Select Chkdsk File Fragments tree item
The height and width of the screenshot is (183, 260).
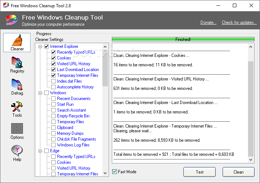click(x=77, y=139)
